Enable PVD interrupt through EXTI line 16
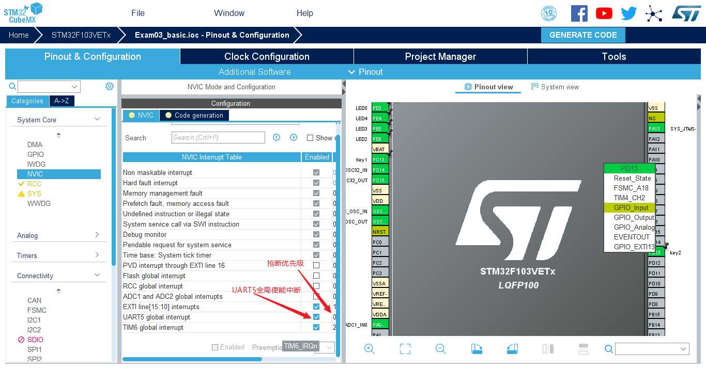 pos(316,265)
